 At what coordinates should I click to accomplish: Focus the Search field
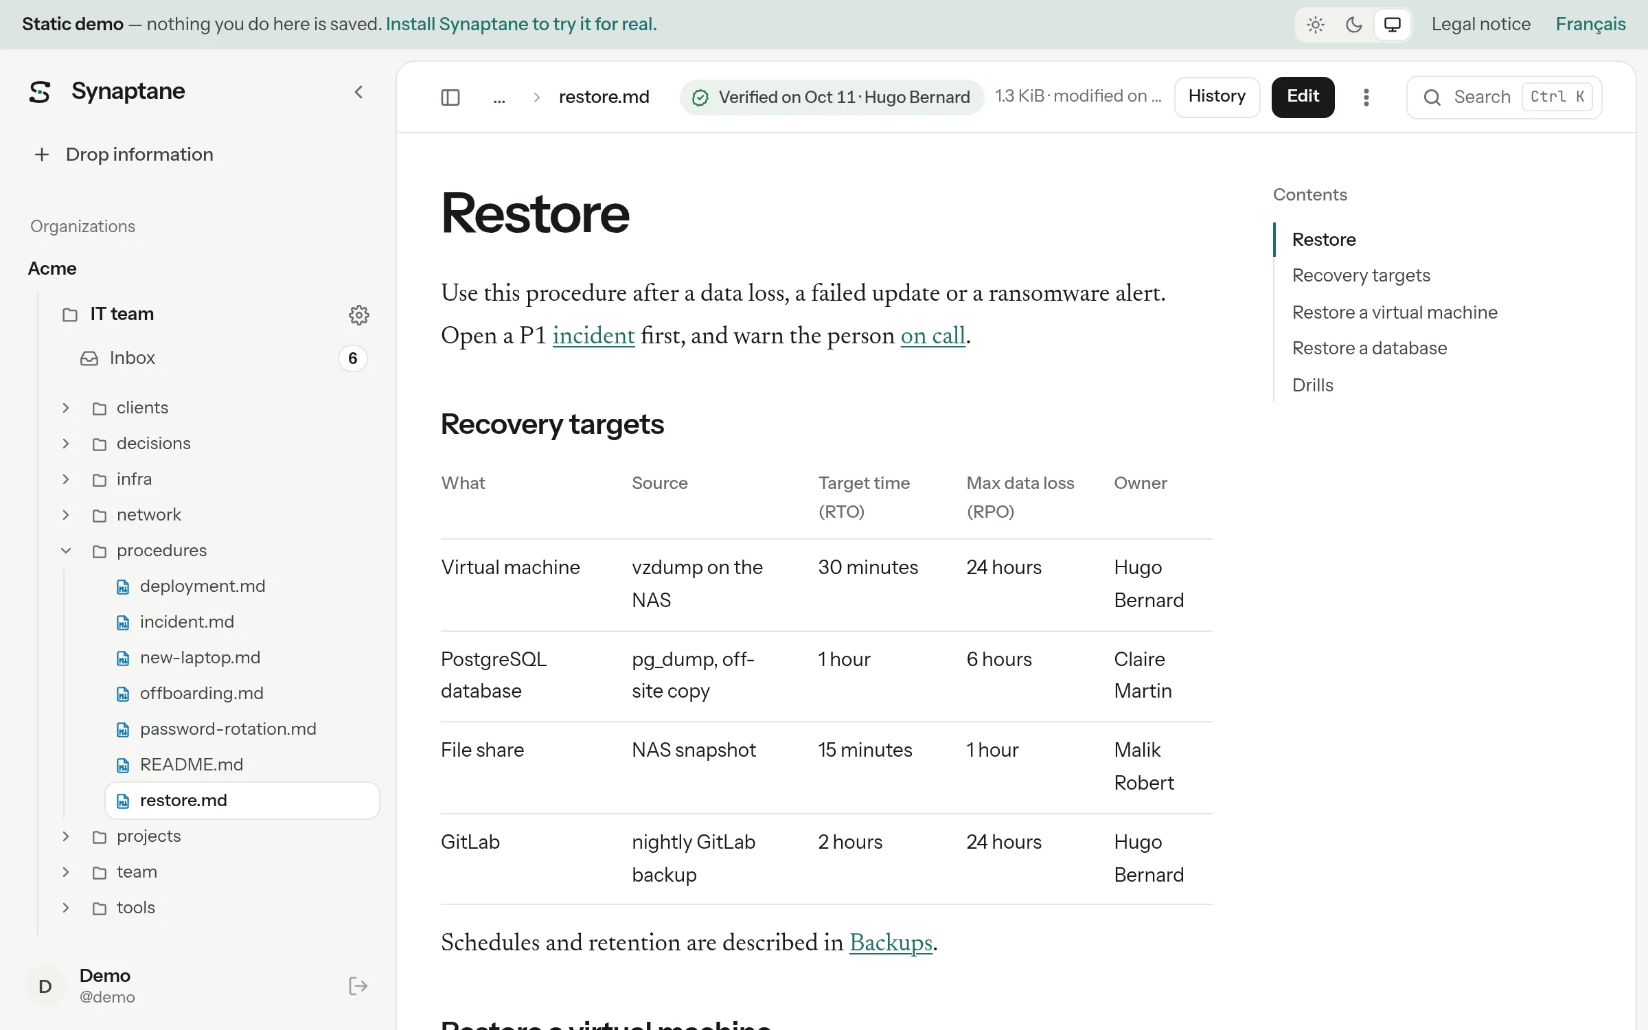click(x=1504, y=98)
